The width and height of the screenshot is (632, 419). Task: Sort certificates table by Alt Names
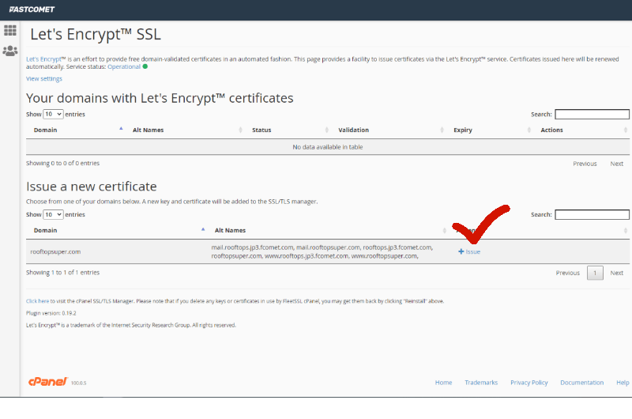[x=186, y=130]
